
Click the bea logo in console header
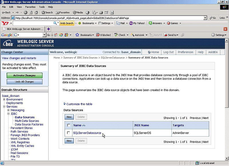click(x=8, y=43)
